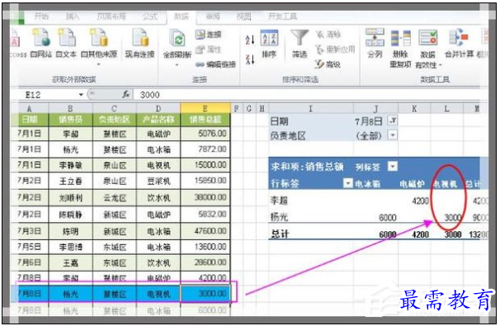Viewport: 500px width, 326px height.
Task: Select column B header
Action: 70,109
